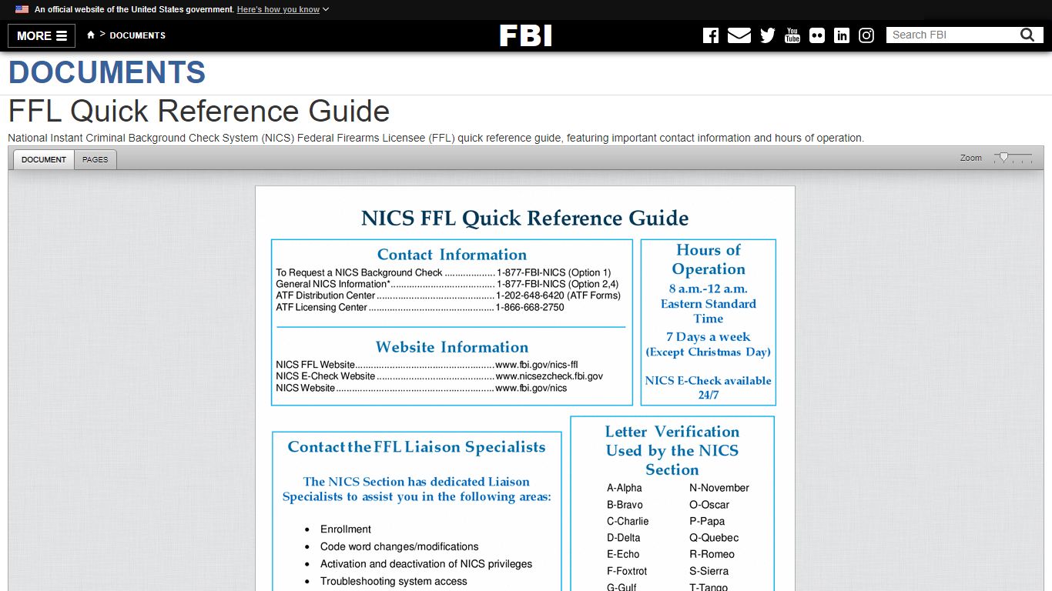The image size is (1052, 591).
Task: Open the FBI LinkedIn icon
Action: click(x=842, y=35)
